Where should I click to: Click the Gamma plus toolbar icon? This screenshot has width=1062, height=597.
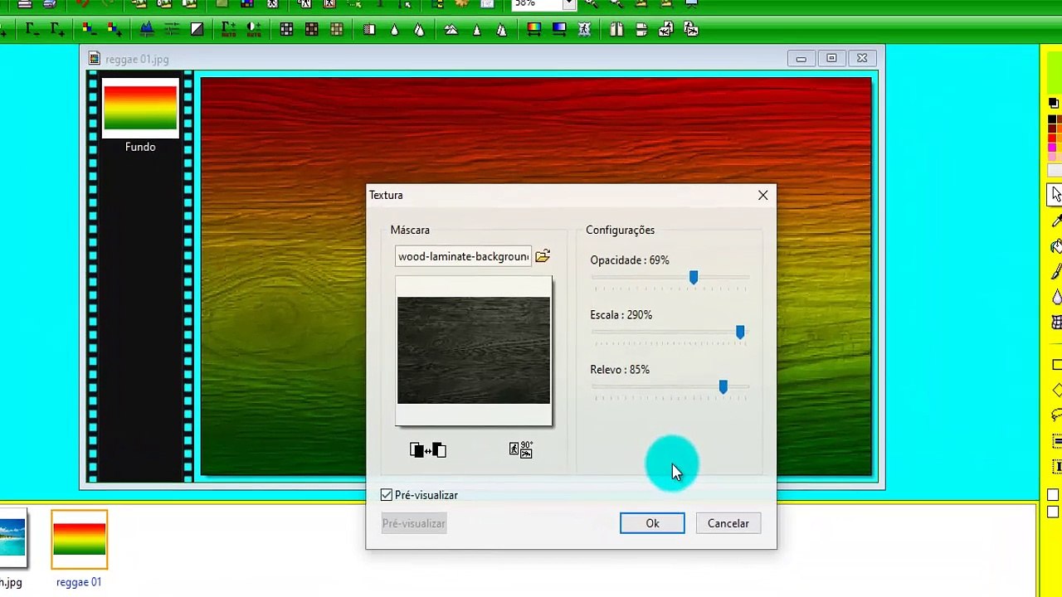[57, 30]
